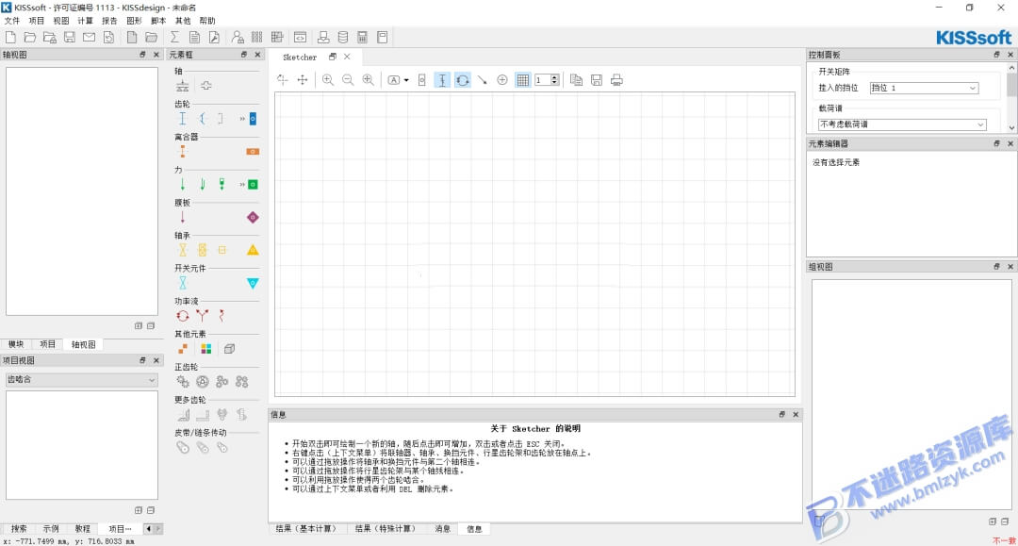This screenshot has height=546, width=1018.
Task: Open the A label dropdown arrow in Sketcher
Action: coord(406,80)
